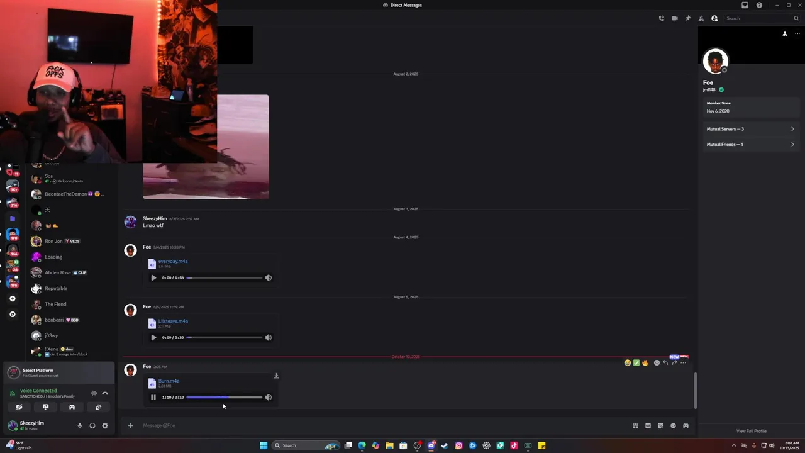Open the Discord inbox
The width and height of the screenshot is (805, 453).
pyautogui.click(x=745, y=5)
